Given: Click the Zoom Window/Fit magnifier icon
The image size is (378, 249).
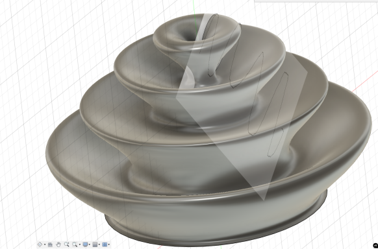Looking at the screenshot, I should [75, 244].
